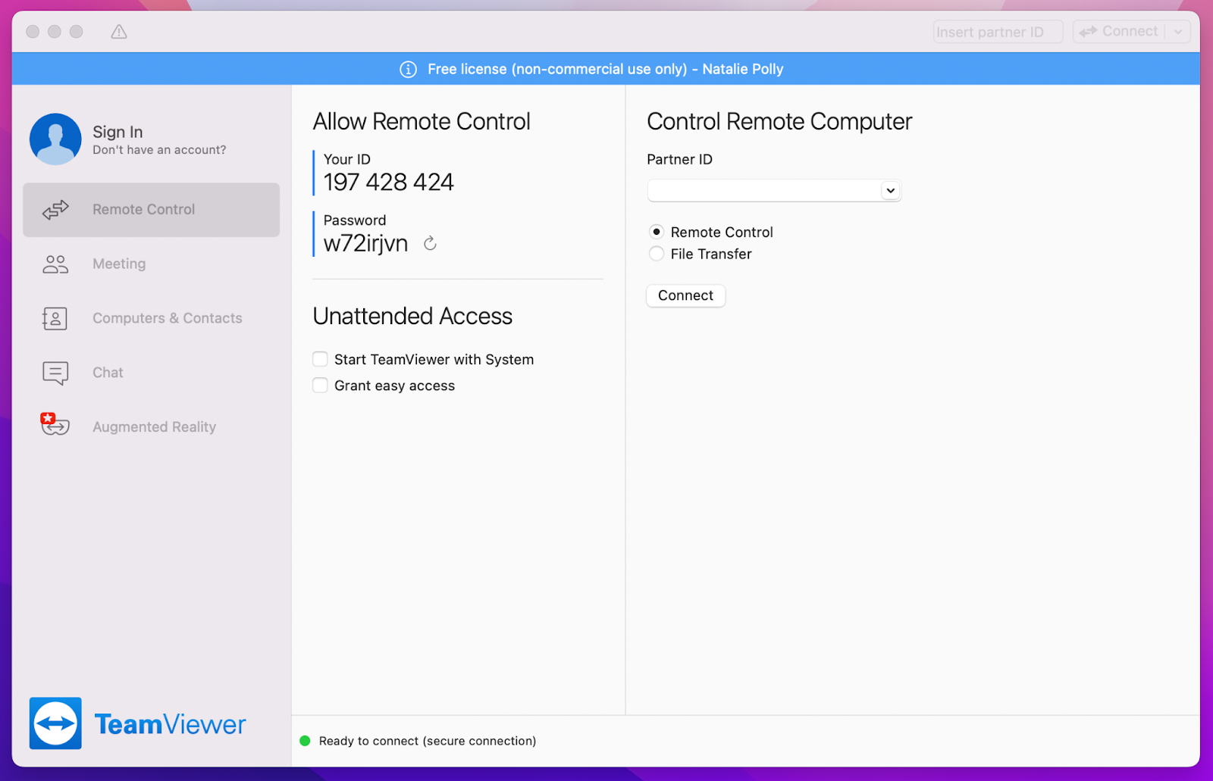Select the Remote Control radio button

(x=657, y=232)
